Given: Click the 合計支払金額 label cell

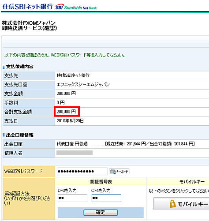Looking at the screenshot, I should tap(29, 112).
